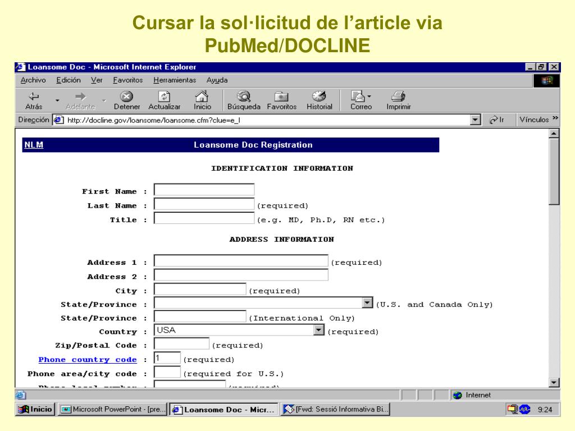Click the First Name field
The width and height of the screenshot is (575, 431).
pyautogui.click(x=204, y=190)
